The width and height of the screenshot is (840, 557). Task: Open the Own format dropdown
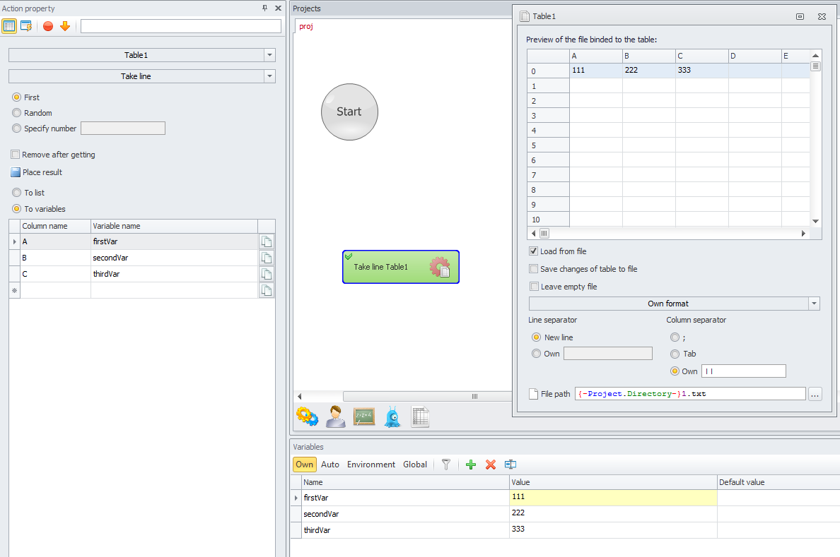tap(815, 304)
